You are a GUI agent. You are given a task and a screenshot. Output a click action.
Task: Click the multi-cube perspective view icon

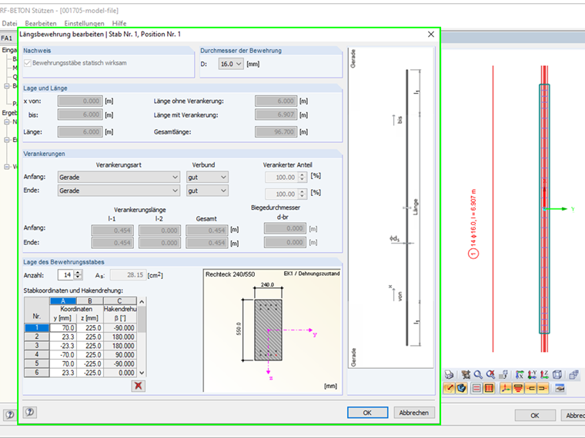pyautogui.click(x=573, y=375)
